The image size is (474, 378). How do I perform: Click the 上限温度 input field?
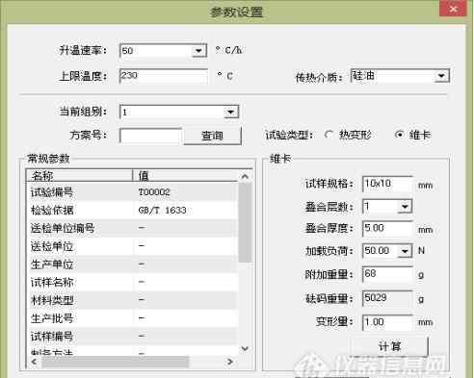click(x=164, y=76)
